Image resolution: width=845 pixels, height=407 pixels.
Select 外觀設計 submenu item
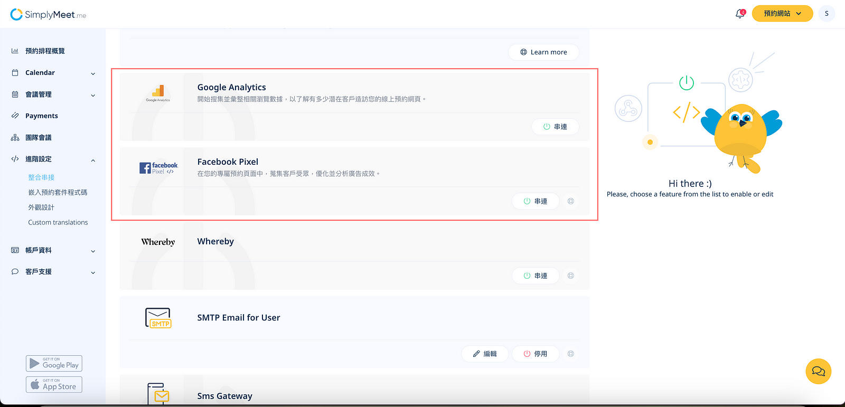[x=41, y=207]
